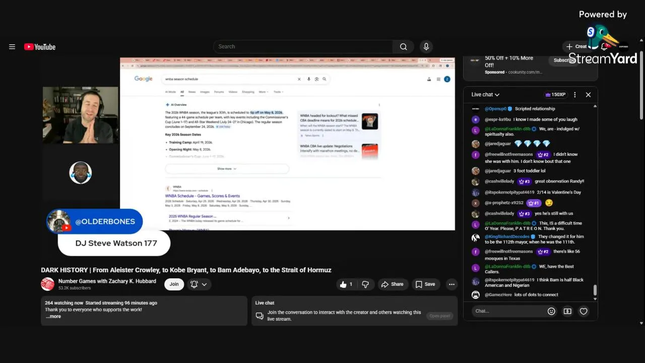The height and width of the screenshot is (363, 645).
Task: Click @GamezHere chat avatar
Action: click(x=475, y=295)
